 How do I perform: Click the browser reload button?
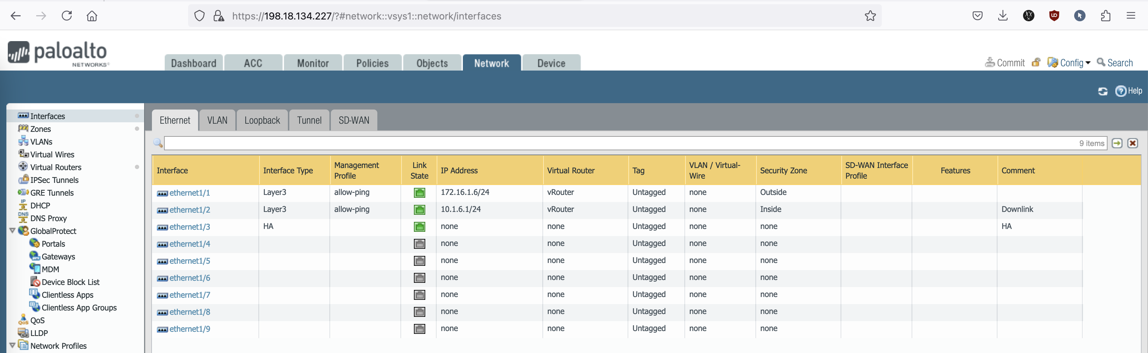(67, 16)
